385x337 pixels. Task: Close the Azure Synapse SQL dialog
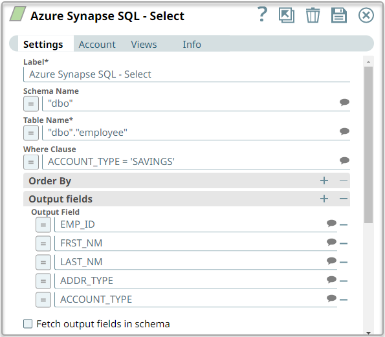[x=366, y=16]
